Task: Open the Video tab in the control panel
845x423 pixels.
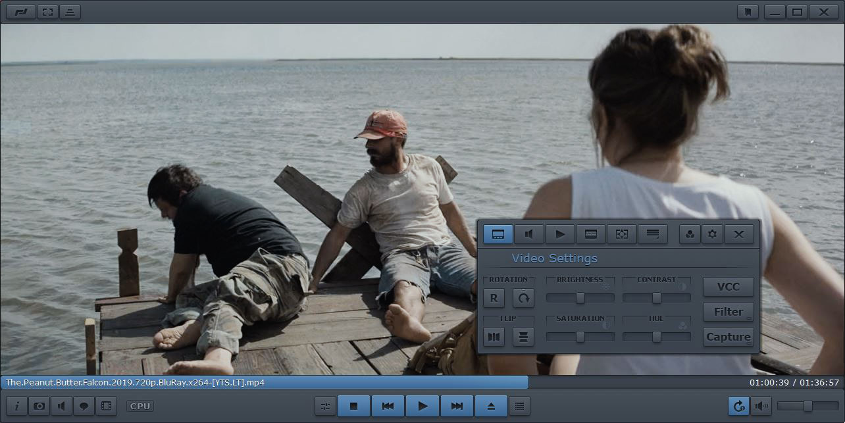Action: point(498,234)
